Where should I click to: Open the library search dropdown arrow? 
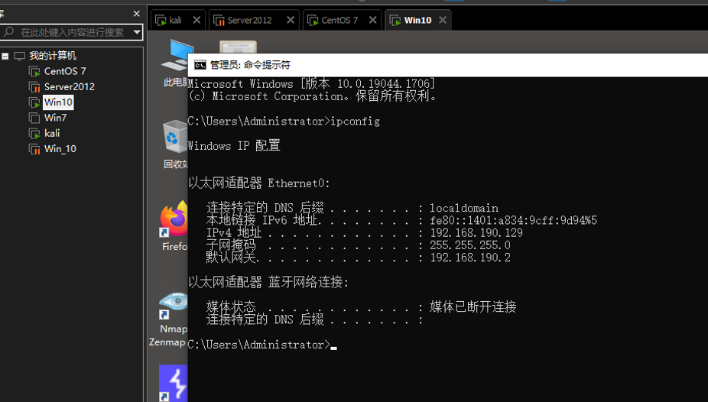(137, 33)
